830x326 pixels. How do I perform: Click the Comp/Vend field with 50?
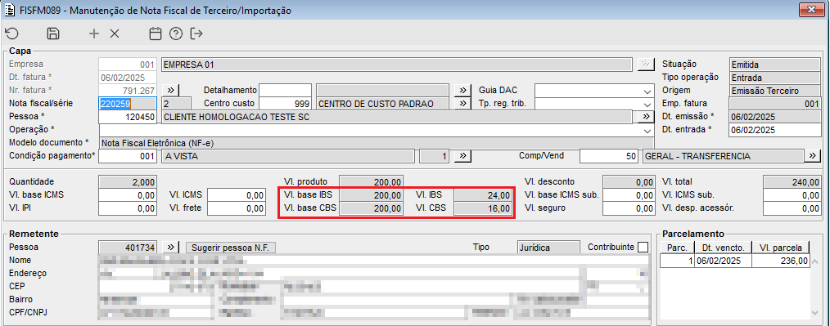(610, 156)
